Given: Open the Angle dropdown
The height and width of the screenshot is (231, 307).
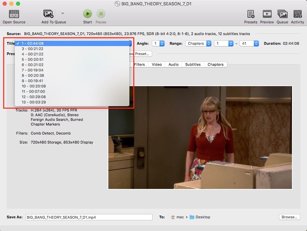Looking at the screenshot, I should click(158, 43).
